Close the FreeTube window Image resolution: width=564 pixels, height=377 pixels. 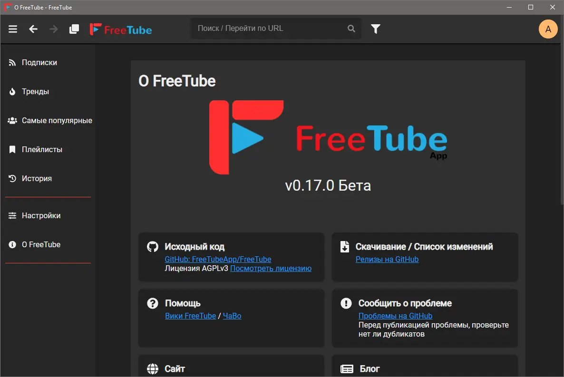[x=553, y=7]
